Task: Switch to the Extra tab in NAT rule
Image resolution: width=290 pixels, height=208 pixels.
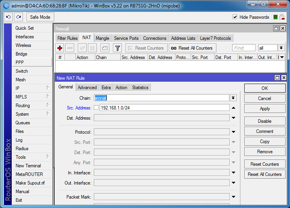Action: [106, 87]
